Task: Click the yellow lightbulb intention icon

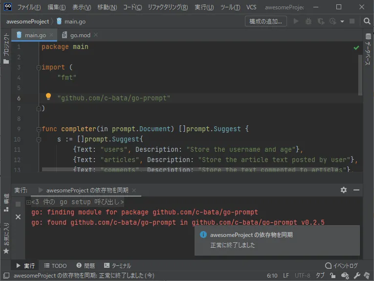Action: tap(48, 96)
